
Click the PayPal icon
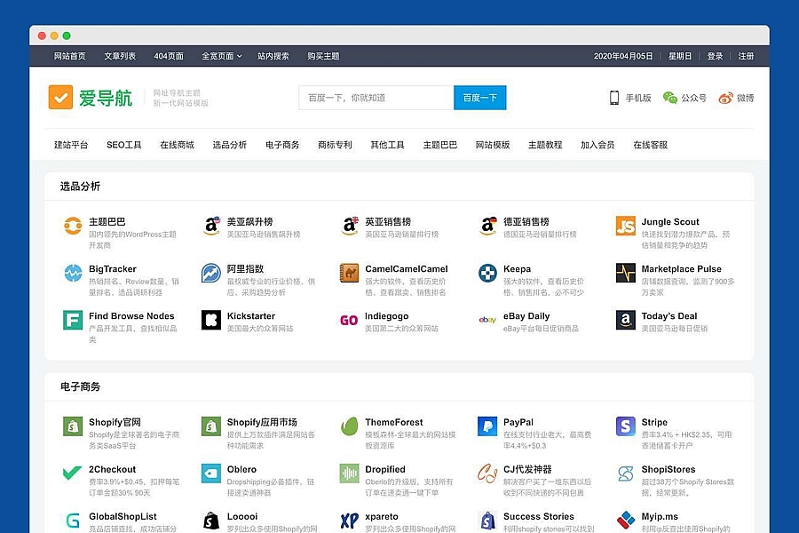(x=487, y=426)
